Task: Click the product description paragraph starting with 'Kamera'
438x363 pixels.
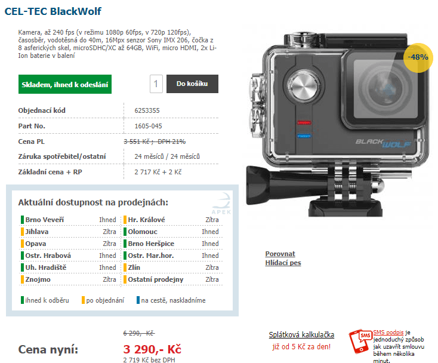Action: 118,44
